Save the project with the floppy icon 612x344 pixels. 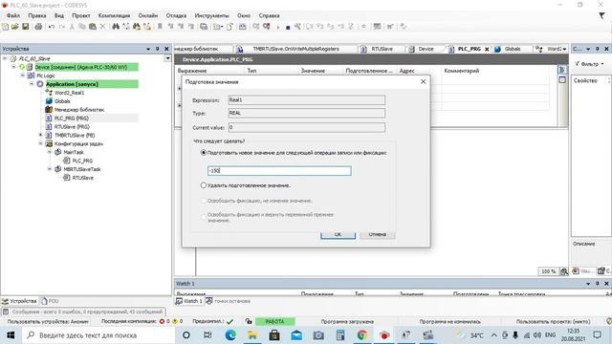tap(26, 27)
